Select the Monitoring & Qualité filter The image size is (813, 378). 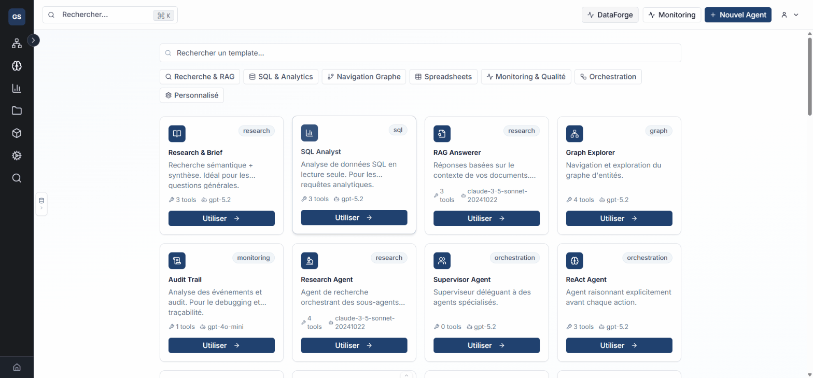(x=526, y=77)
